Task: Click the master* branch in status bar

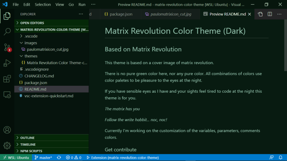Action: click(x=43, y=158)
